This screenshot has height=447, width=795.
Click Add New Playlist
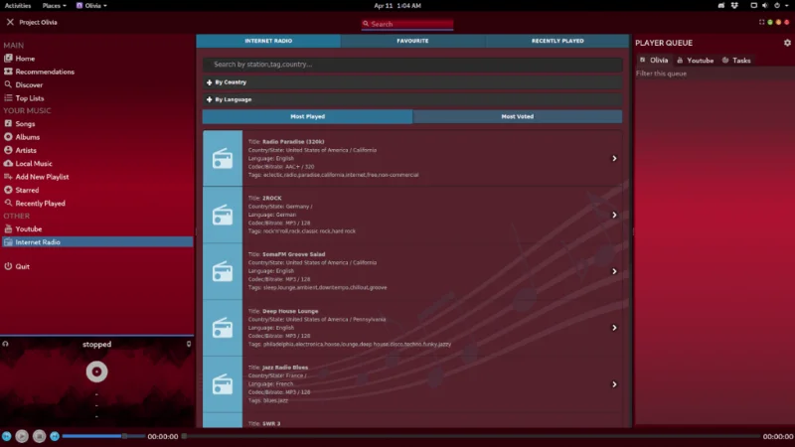coord(36,177)
